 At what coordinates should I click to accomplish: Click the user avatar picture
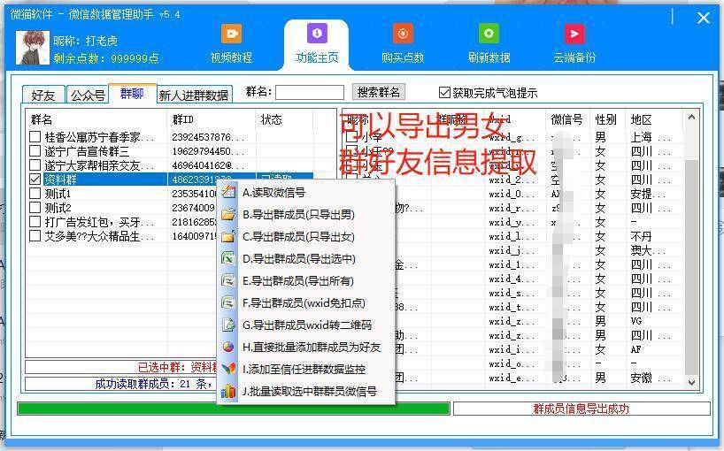(x=33, y=48)
